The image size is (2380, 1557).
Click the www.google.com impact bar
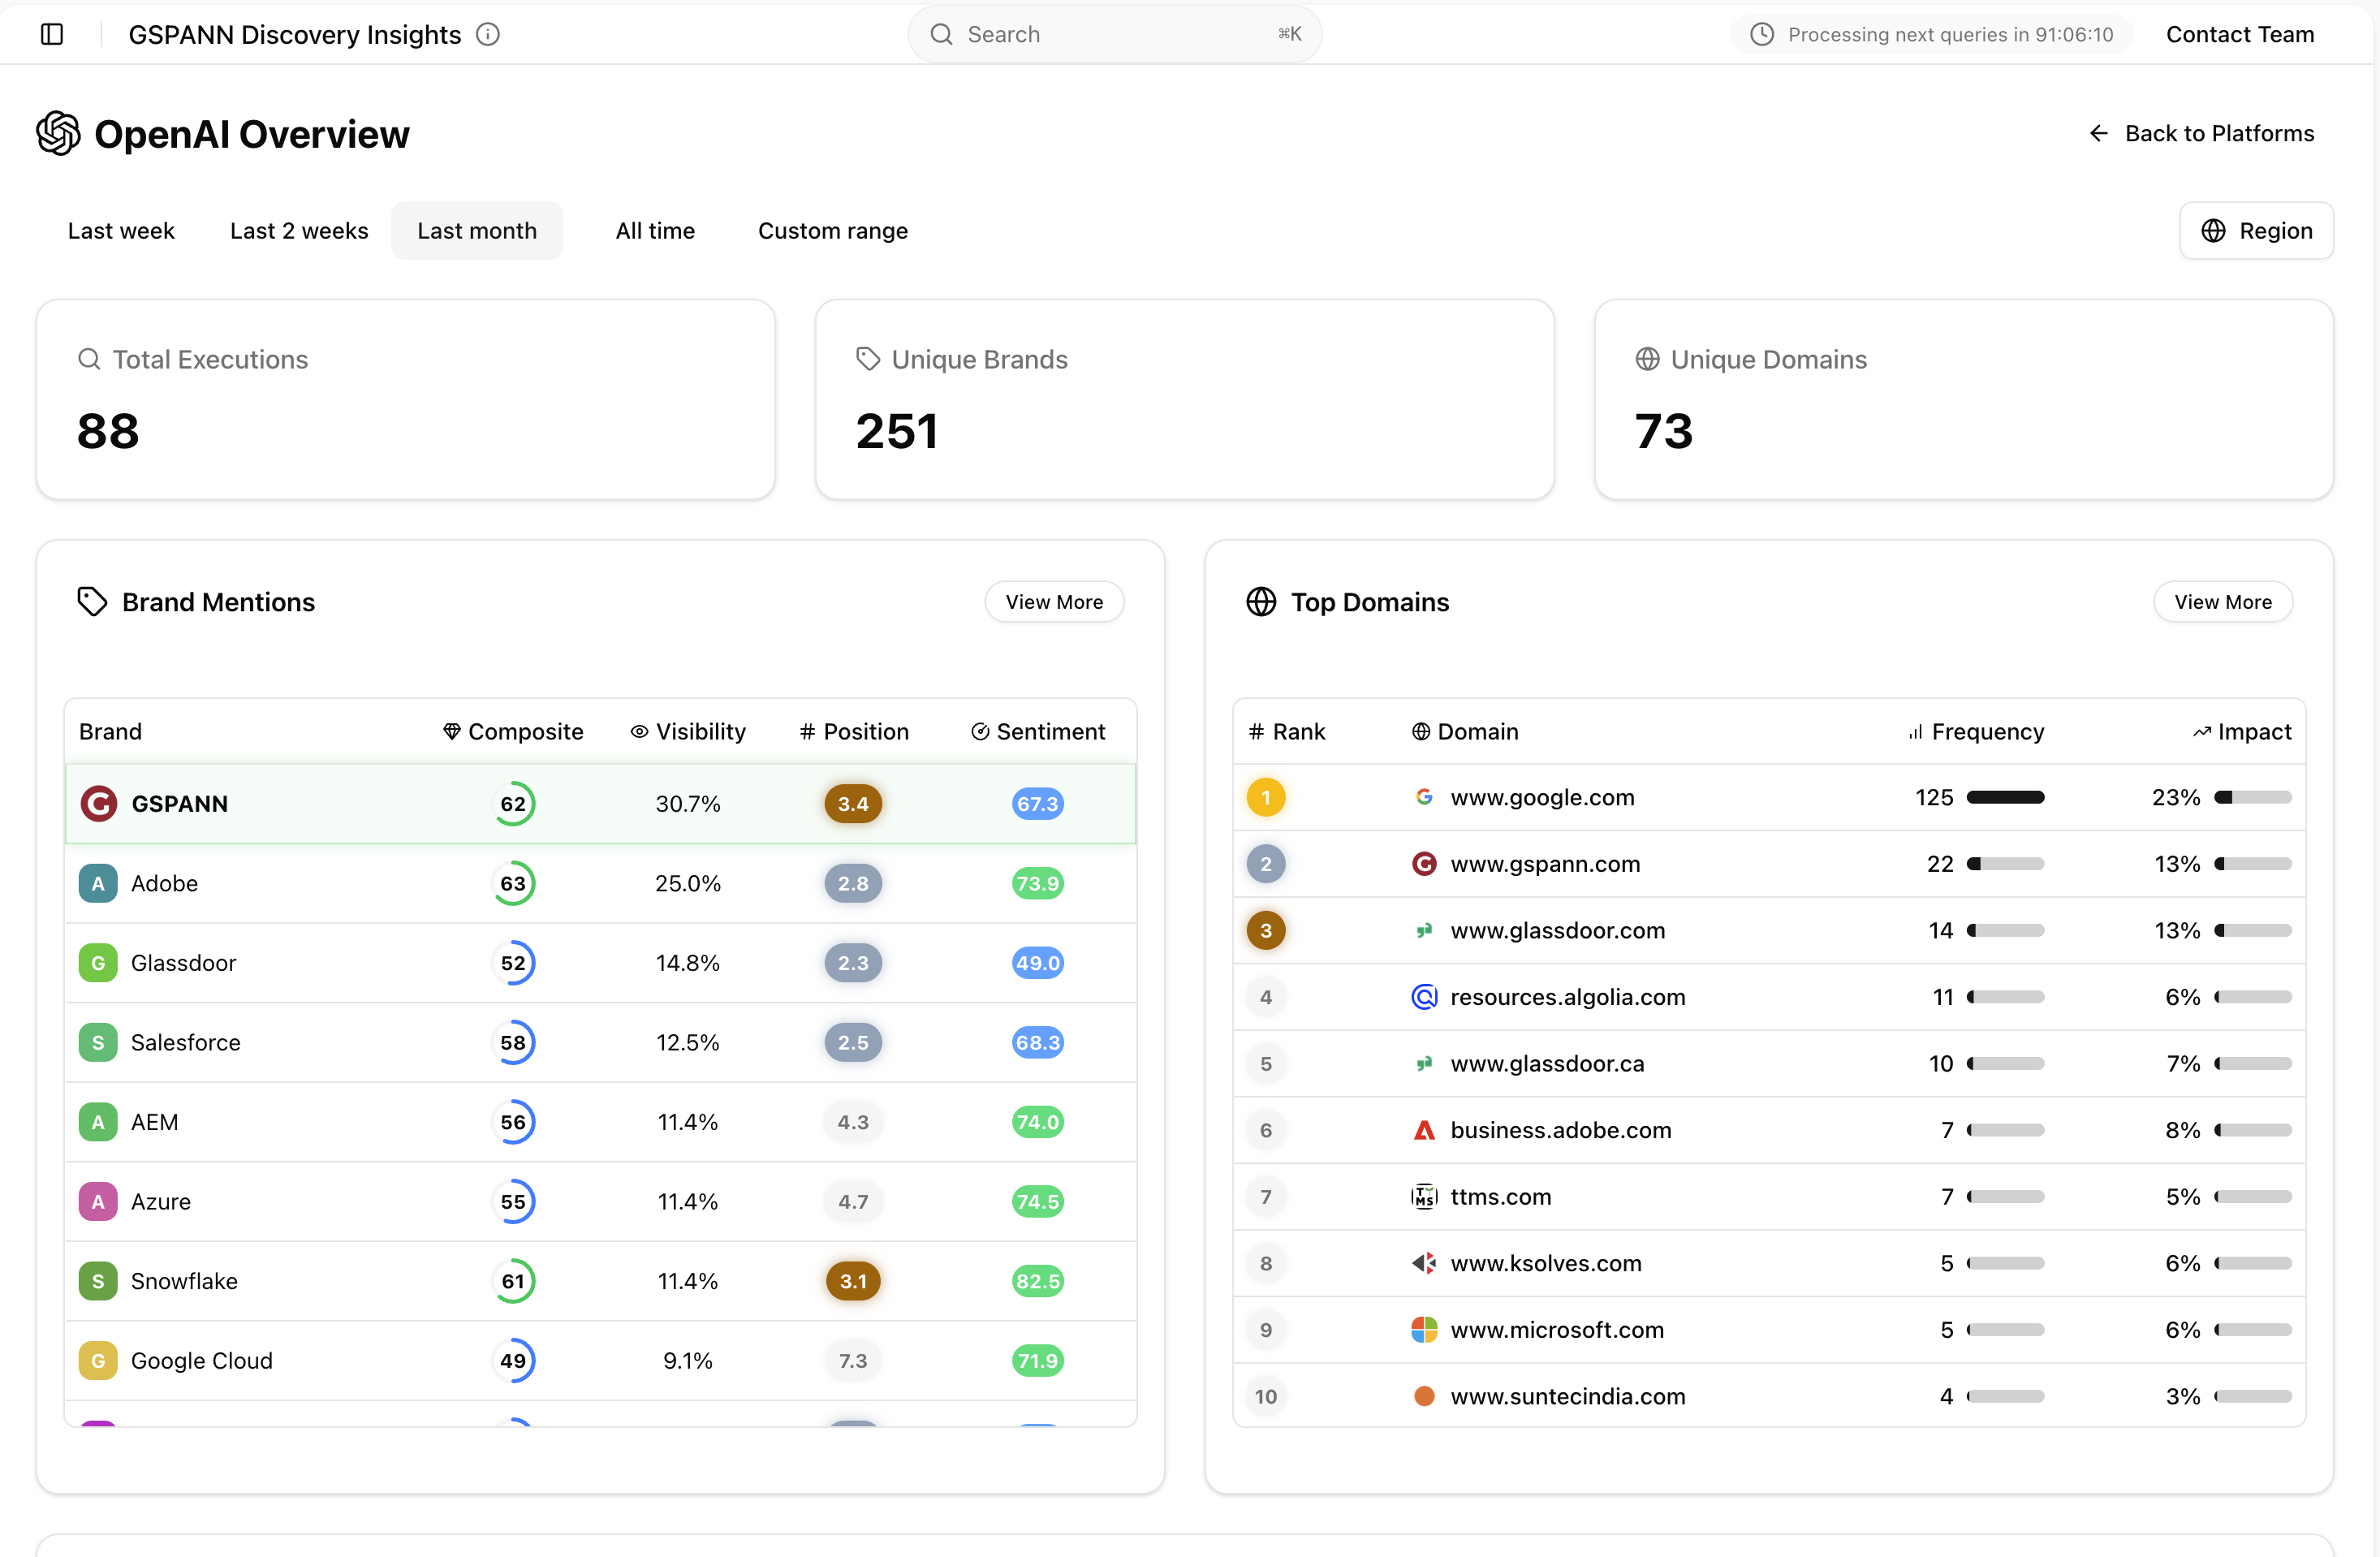point(2253,797)
